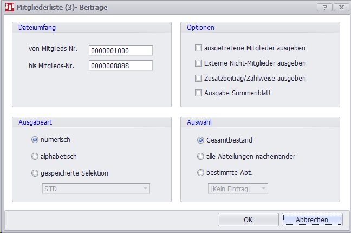Click the 'von Mitglieds-Nr.' input field
The width and height of the screenshot is (351, 233).
pyautogui.click(x=121, y=50)
